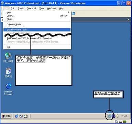Click the Recycle Bin desktop icon

pyautogui.click(x=8, y=73)
